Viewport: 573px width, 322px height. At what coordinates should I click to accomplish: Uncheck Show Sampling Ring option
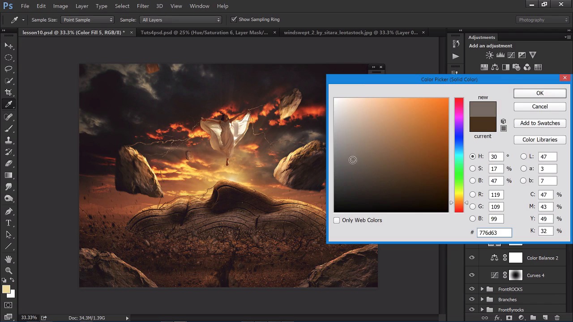coord(234,20)
